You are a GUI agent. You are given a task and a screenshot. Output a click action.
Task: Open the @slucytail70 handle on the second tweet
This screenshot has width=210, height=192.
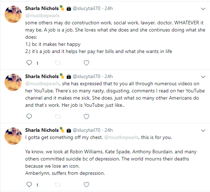point(86,76)
